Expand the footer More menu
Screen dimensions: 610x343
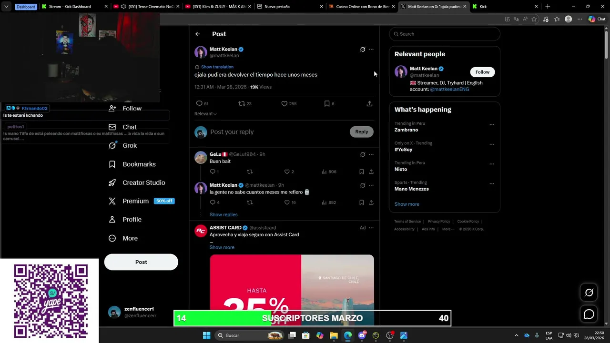tap(447, 229)
